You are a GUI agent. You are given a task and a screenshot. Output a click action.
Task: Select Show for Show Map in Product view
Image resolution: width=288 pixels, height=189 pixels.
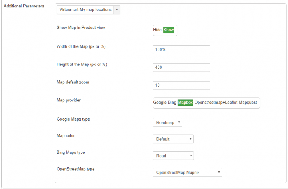click(x=168, y=30)
